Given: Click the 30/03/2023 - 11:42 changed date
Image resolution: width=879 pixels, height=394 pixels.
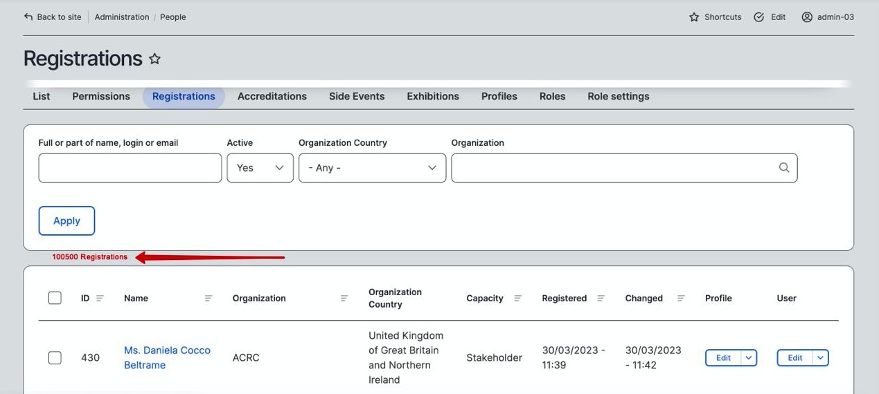Looking at the screenshot, I should [653, 357].
